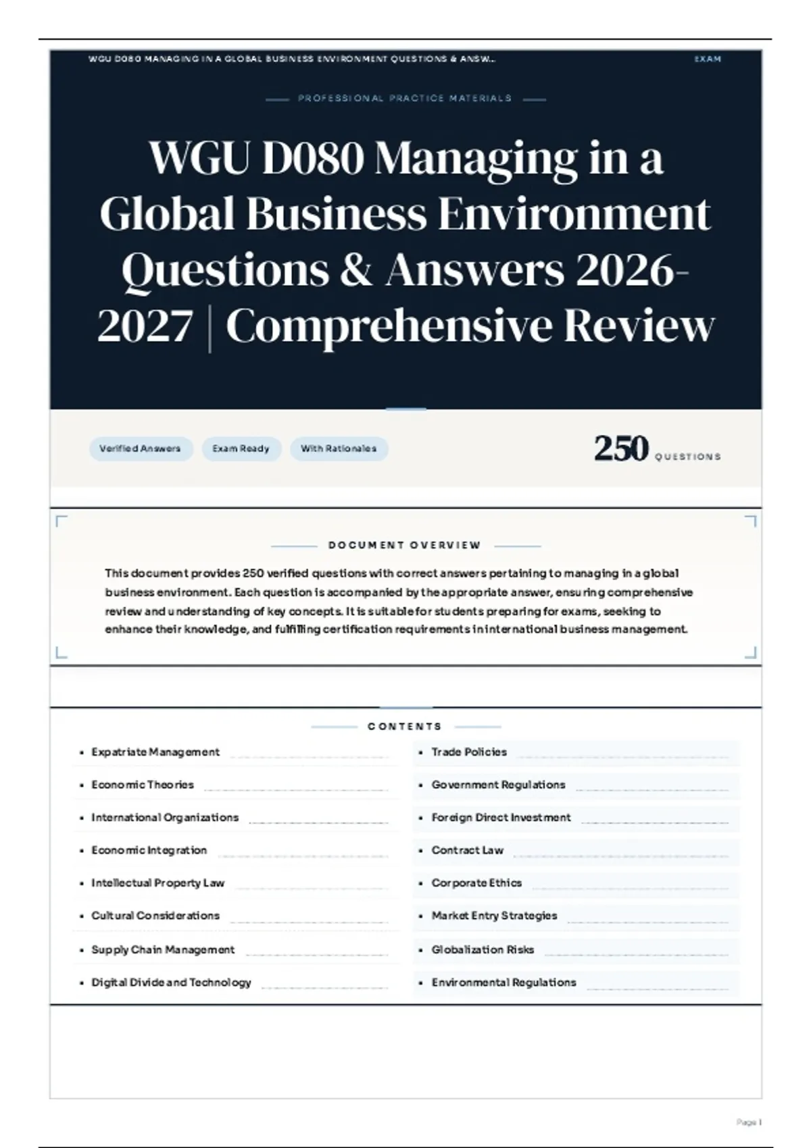Open Government Regulations contents entry
The width and height of the screenshot is (811, 1148).
click(576, 785)
